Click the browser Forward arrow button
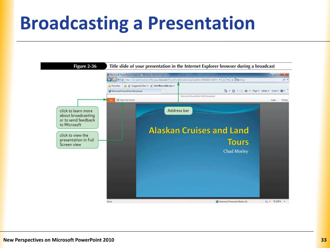Screen dimensions: 330x248 [x=114, y=80]
